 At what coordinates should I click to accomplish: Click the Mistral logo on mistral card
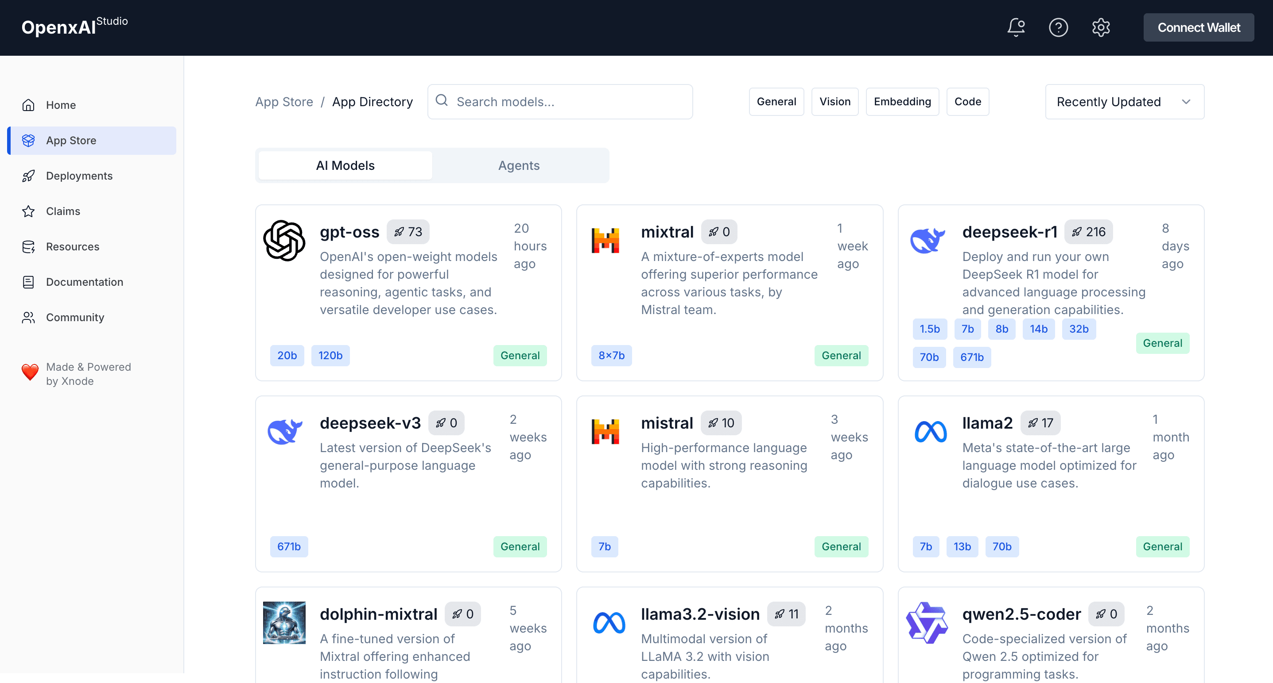point(605,432)
